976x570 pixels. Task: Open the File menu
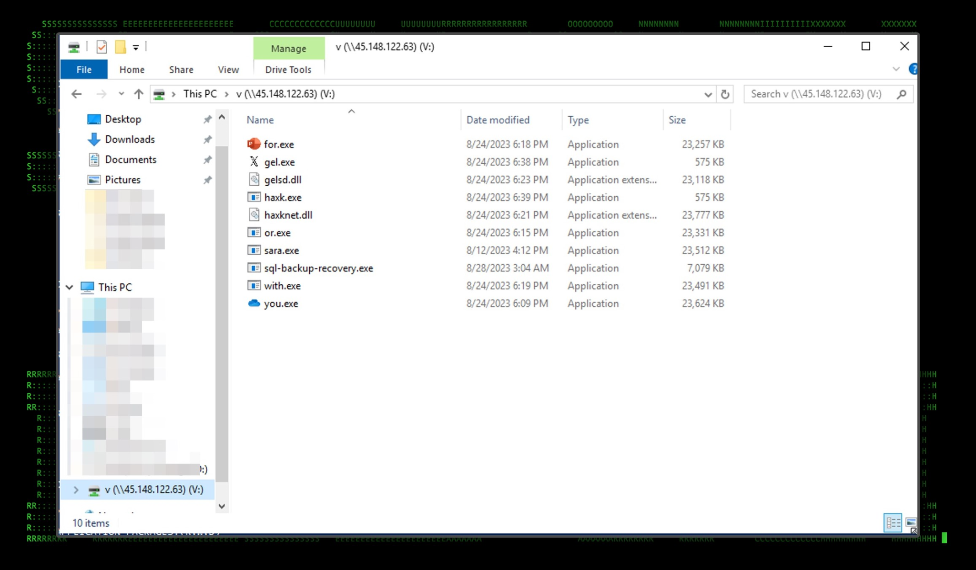click(84, 70)
